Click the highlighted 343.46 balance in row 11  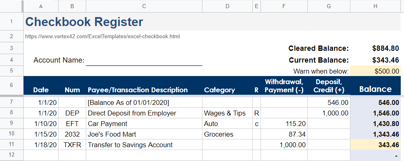tap(376, 145)
